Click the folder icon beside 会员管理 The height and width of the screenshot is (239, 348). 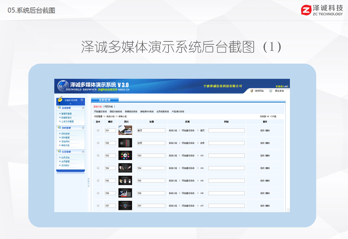[59, 152]
